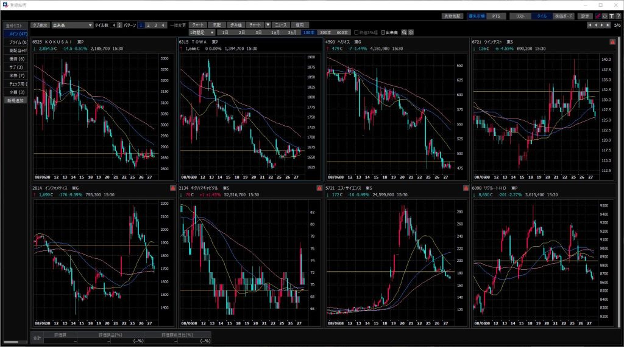Viewport: 624px width, 347px height.
Task: Click the T text icon in top toolbar
Action: (x=611, y=16)
